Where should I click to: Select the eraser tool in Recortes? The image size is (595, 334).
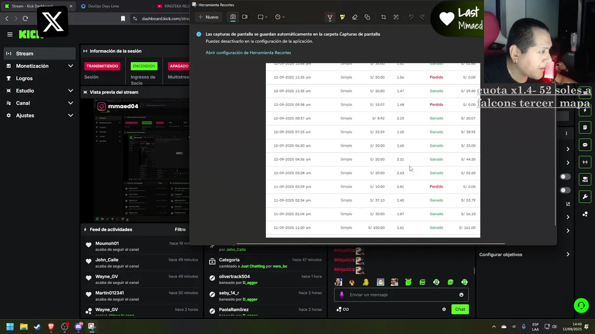[355, 17]
